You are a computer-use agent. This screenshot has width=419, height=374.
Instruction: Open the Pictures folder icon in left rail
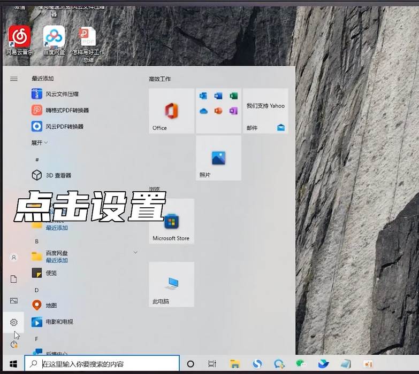(13, 301)
